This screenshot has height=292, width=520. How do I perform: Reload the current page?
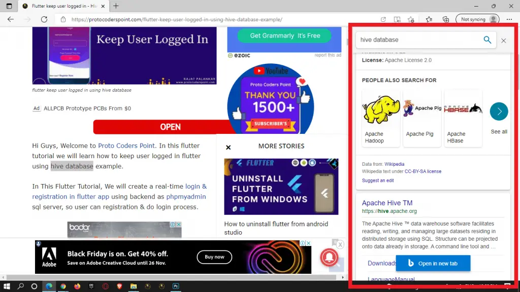pyautogui.click(x=44, y=19)
